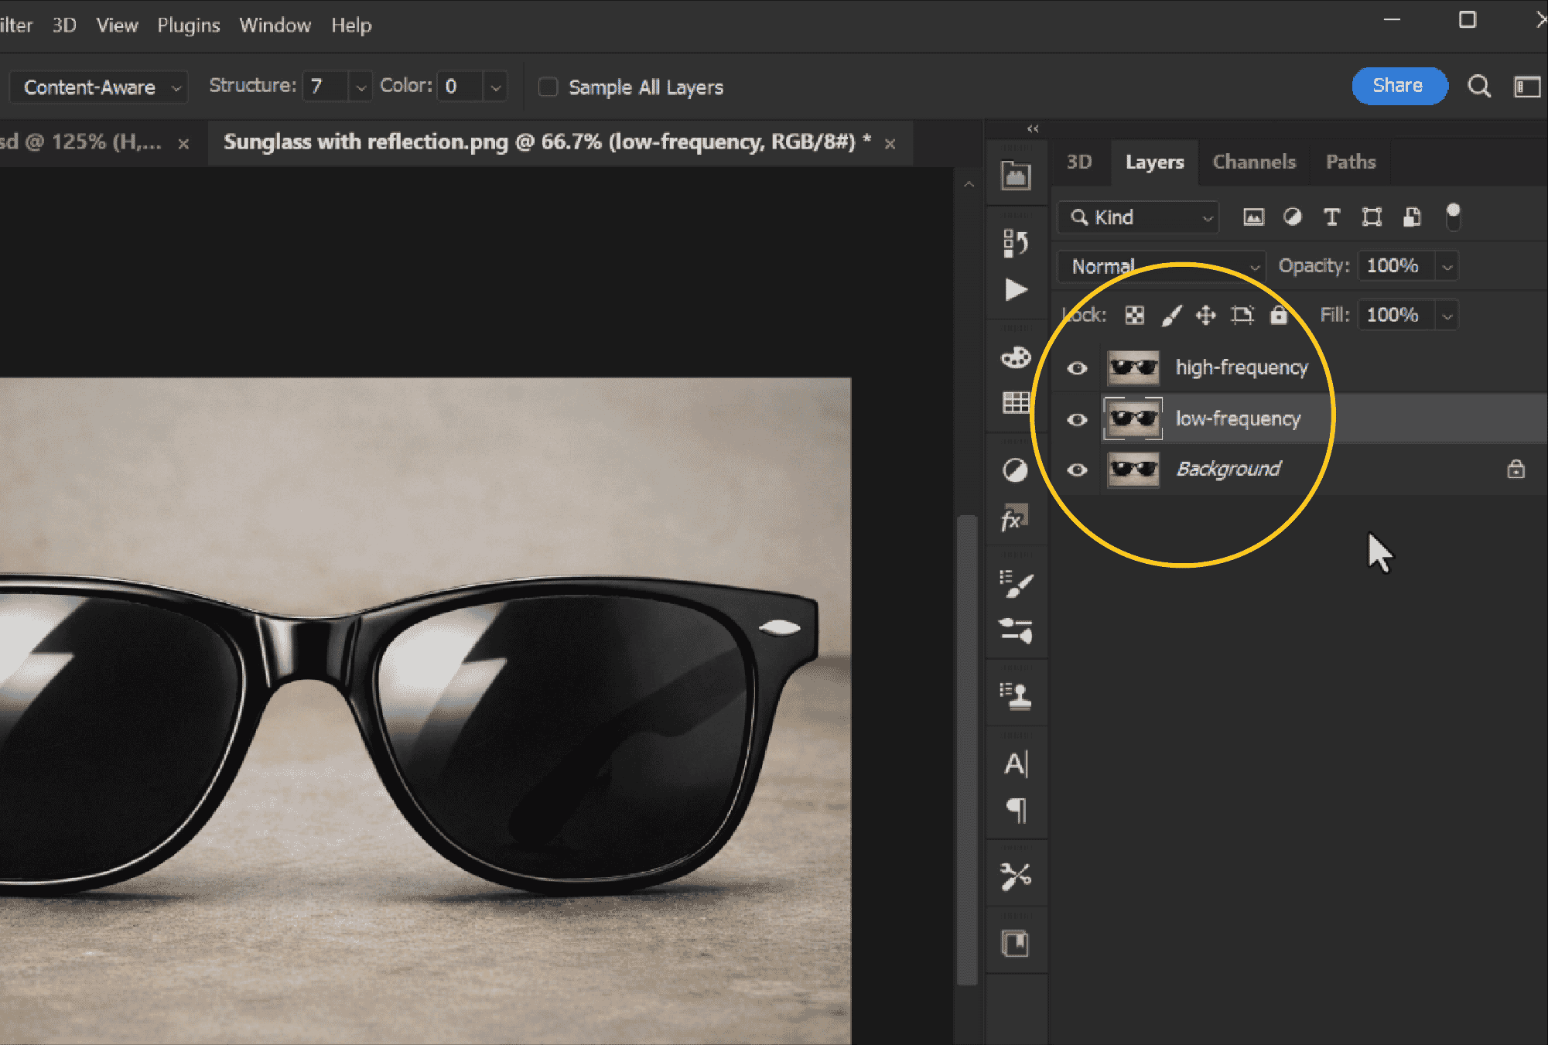Hide the Background layer
The width and height of the screenshot is (1548, 1045).
coord(1077,470)
